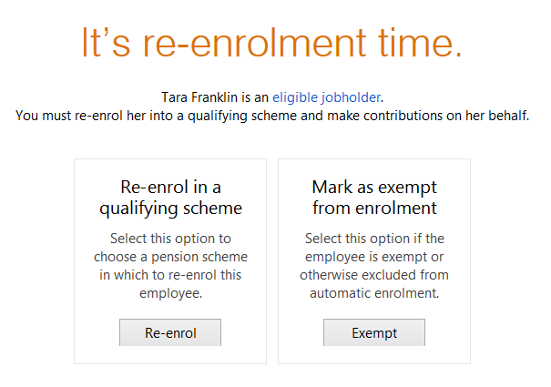Click "excluded from automatic enrolment" text in right card
The image size is (551, 387).
tap(374, 284)
